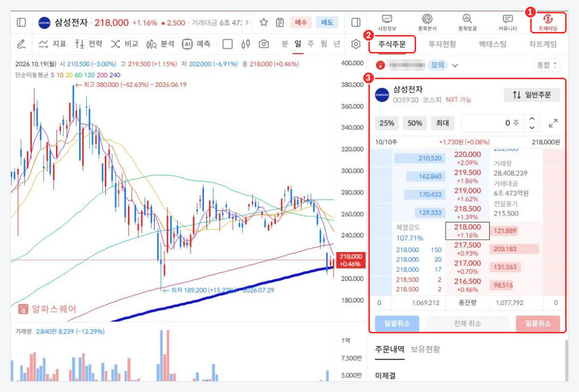
Task: Open the 통합 market selector dropdown
Action: (x=547, y=65)
